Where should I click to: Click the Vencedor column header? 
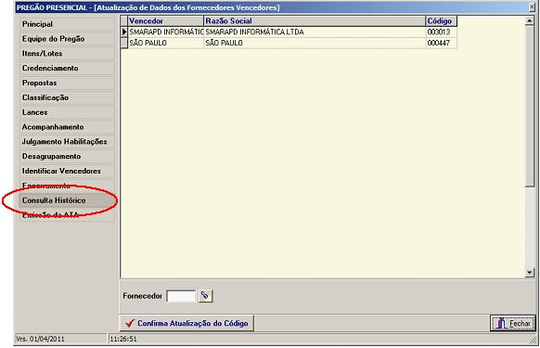coord(166,21)
